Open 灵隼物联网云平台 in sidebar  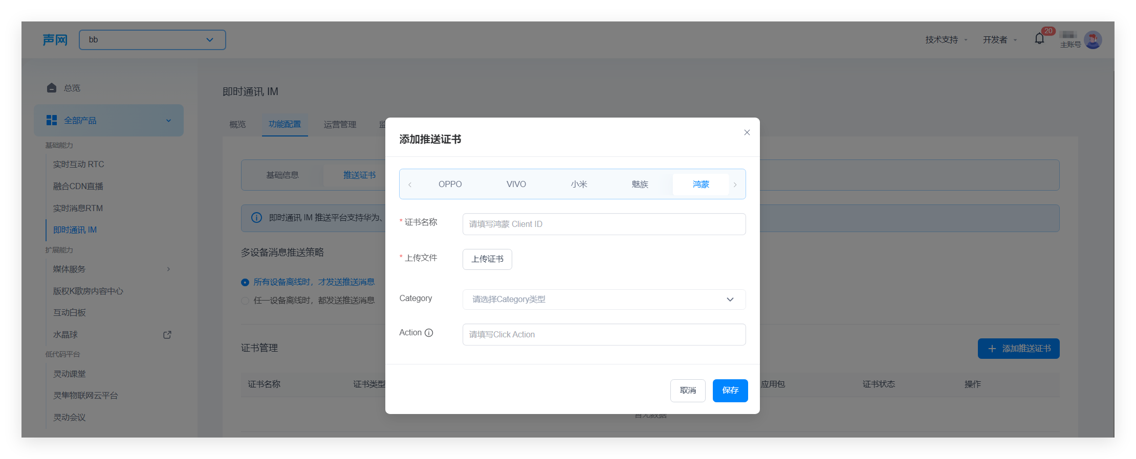coord(85,396)
